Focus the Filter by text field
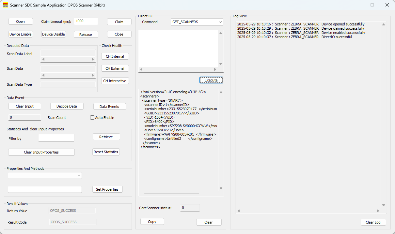 [56, 138]
